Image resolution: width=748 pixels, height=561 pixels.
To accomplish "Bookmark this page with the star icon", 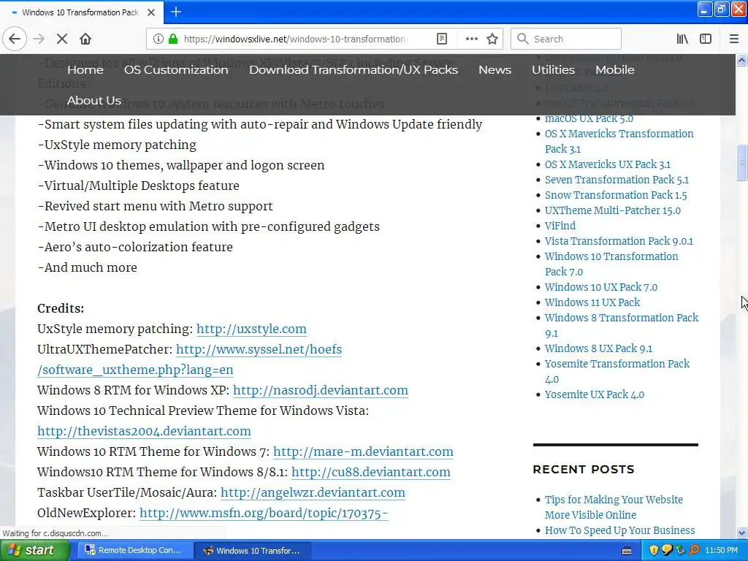I will pyautogui.click(x=492, y=39).
